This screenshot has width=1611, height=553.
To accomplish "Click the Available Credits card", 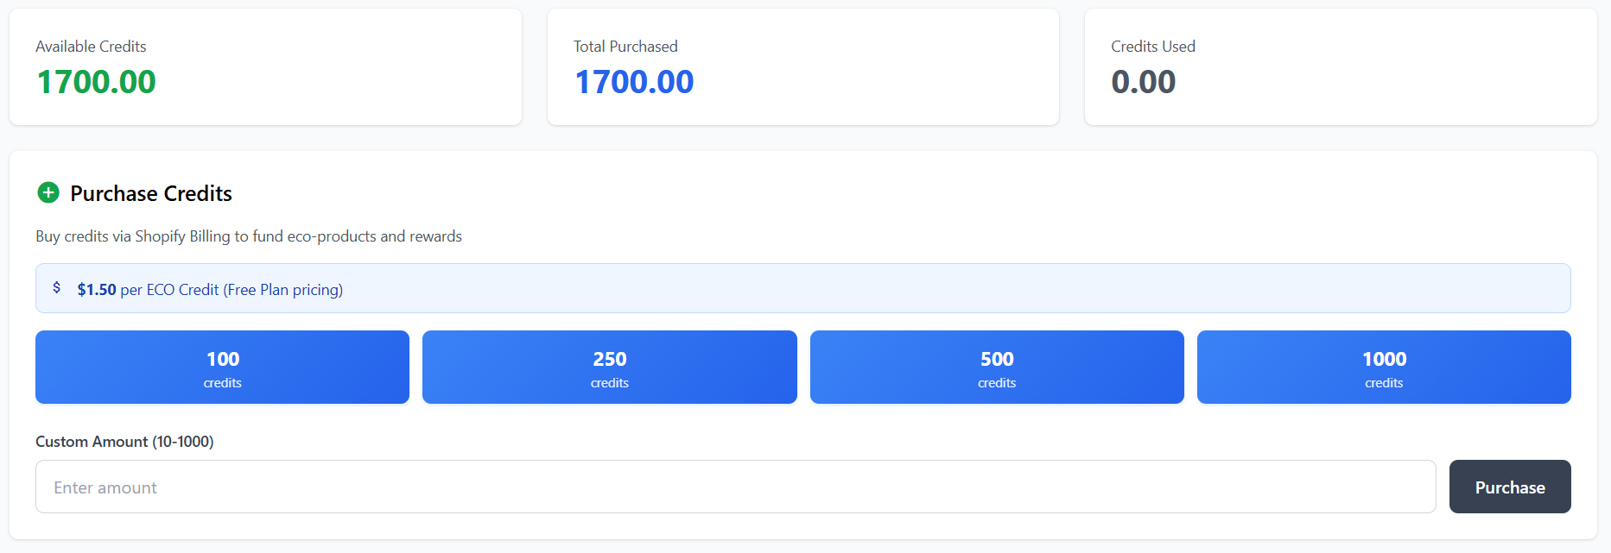I will click(265, 66).
